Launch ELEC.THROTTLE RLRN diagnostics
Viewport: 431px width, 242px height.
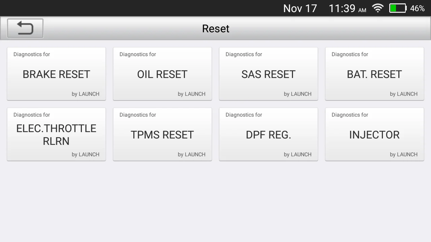[56, 134]
